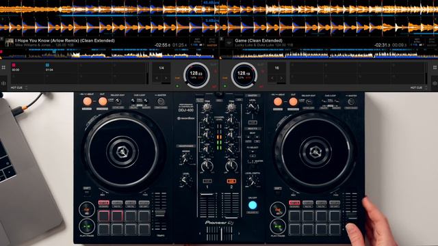Click the left deck hardware CUE button

[87, 210]
